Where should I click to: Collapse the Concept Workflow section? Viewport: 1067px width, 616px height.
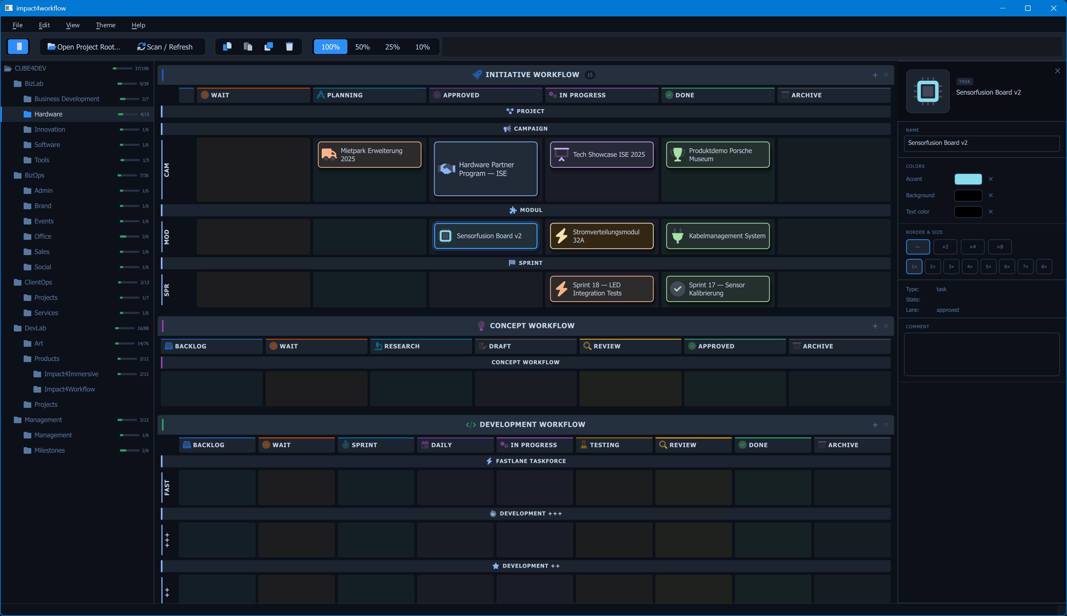click(x=886, y=326)
